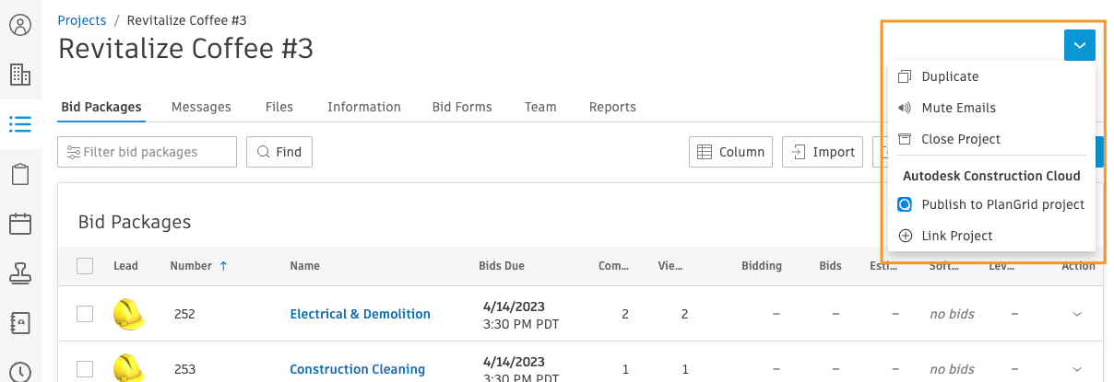Switch to the Team tab

click(x=540, y=107)
